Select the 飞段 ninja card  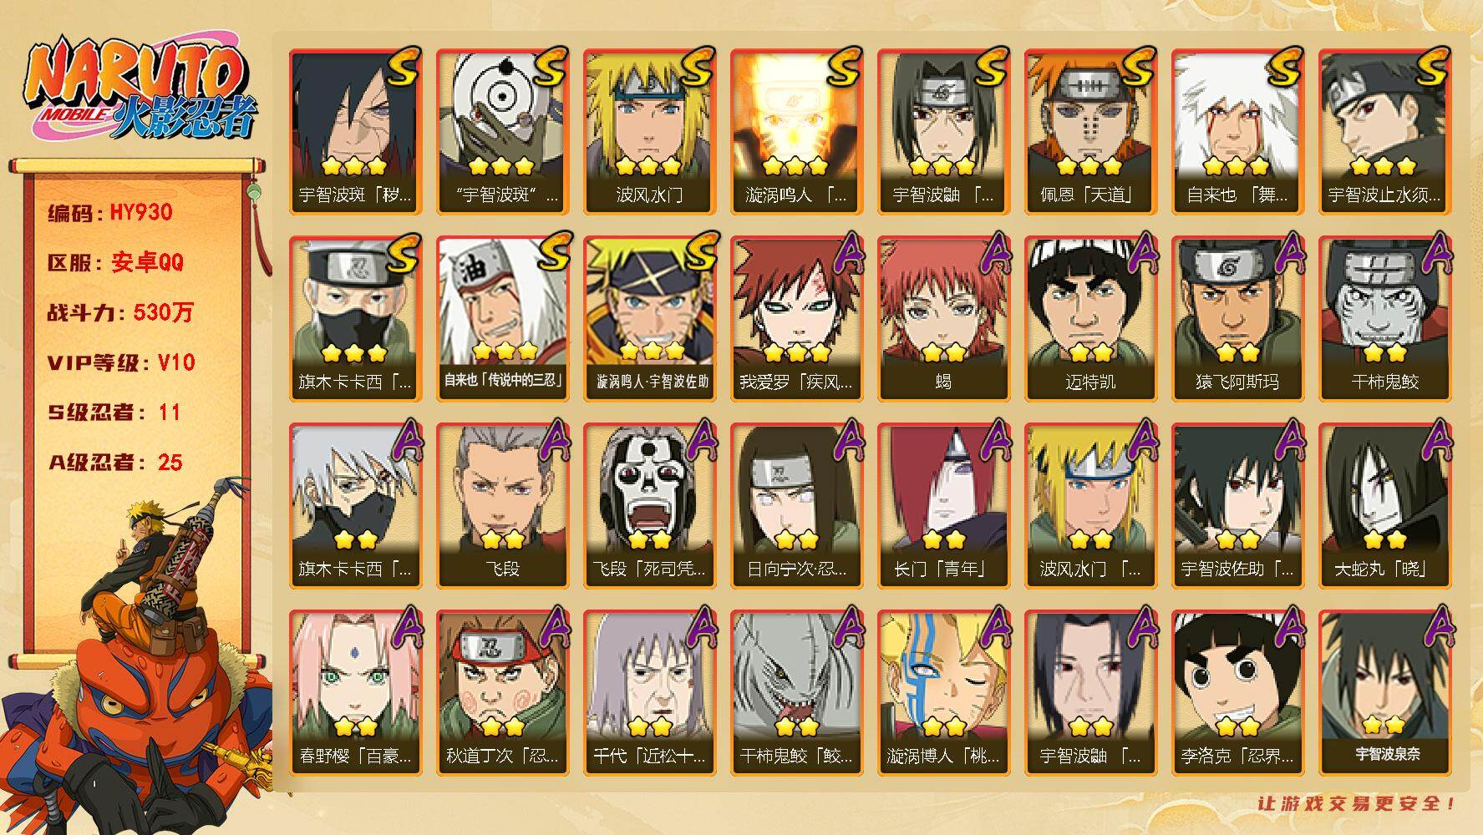coord(502,505)
